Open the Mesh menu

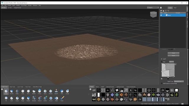(14, 5)
